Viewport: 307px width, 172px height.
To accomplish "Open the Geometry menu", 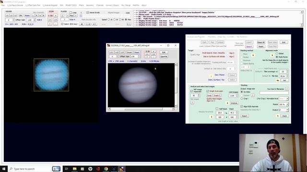I will (90, 5).
